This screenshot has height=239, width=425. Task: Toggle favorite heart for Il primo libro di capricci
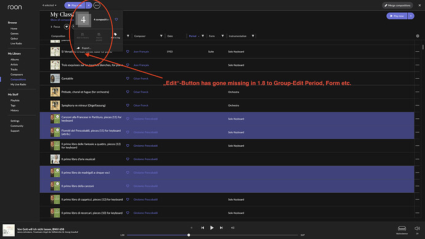pos(127,200)
